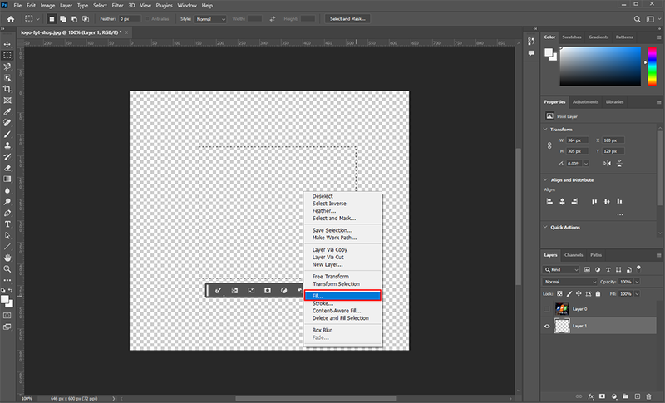The width and height of the screenshot is (665, 403).
Task: Collapse the Quick Actions section
Action: pyautogui.click(x=545, y=227)
